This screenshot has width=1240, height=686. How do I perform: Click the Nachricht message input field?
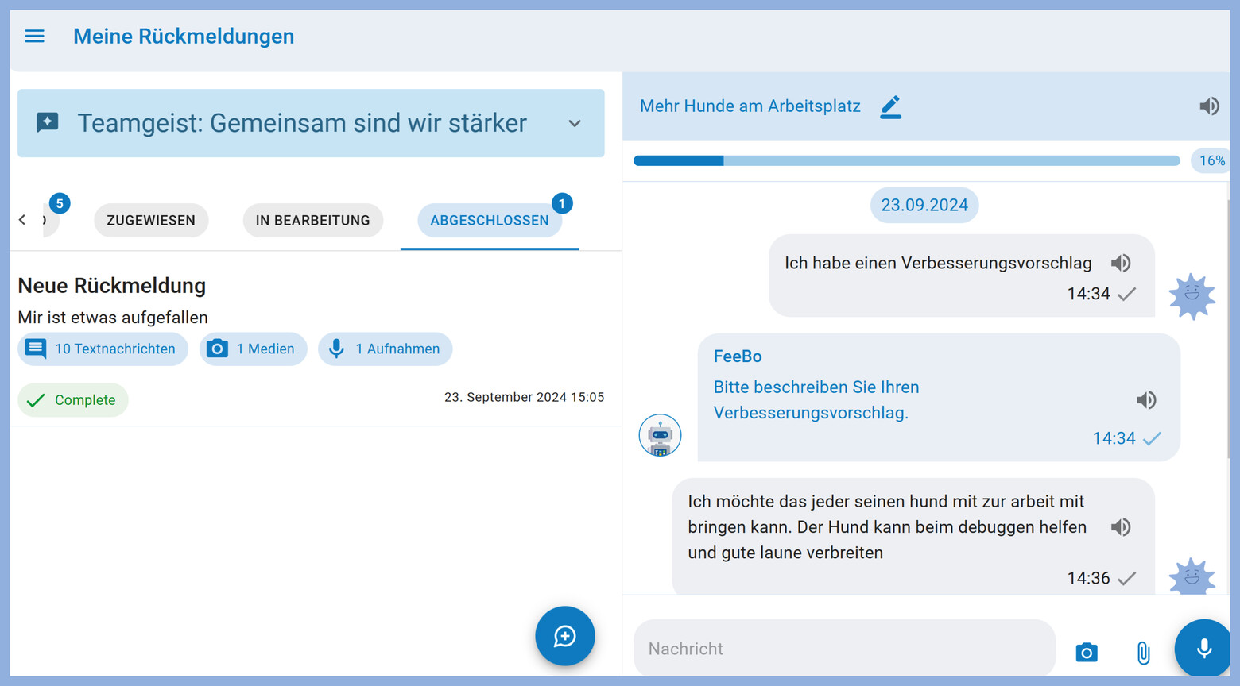843,649
